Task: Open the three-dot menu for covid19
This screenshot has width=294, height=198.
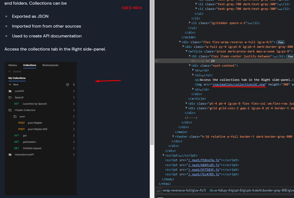Action: [74, 91]
